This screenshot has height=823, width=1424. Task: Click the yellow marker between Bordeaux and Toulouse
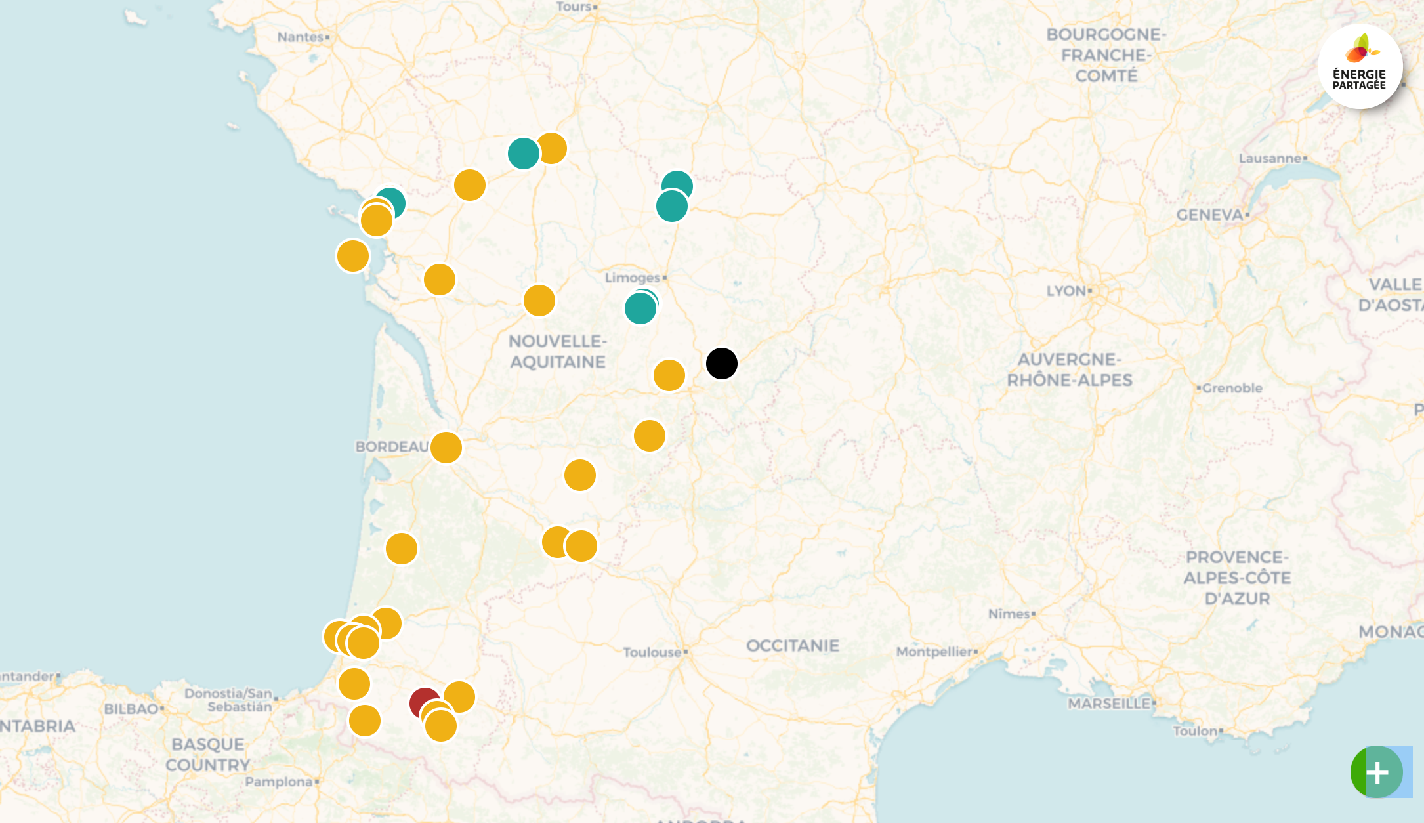580,474
